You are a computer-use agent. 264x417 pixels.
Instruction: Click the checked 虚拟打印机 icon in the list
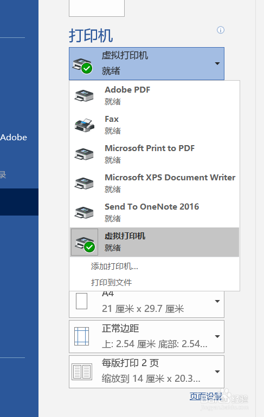click(x=85, y=242)
